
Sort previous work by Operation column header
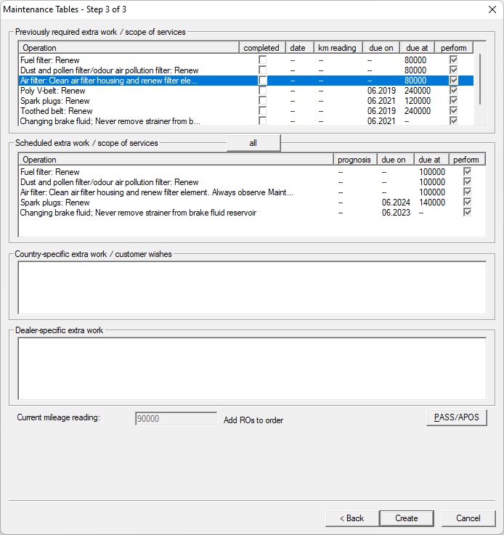click(x=129, y=48)
